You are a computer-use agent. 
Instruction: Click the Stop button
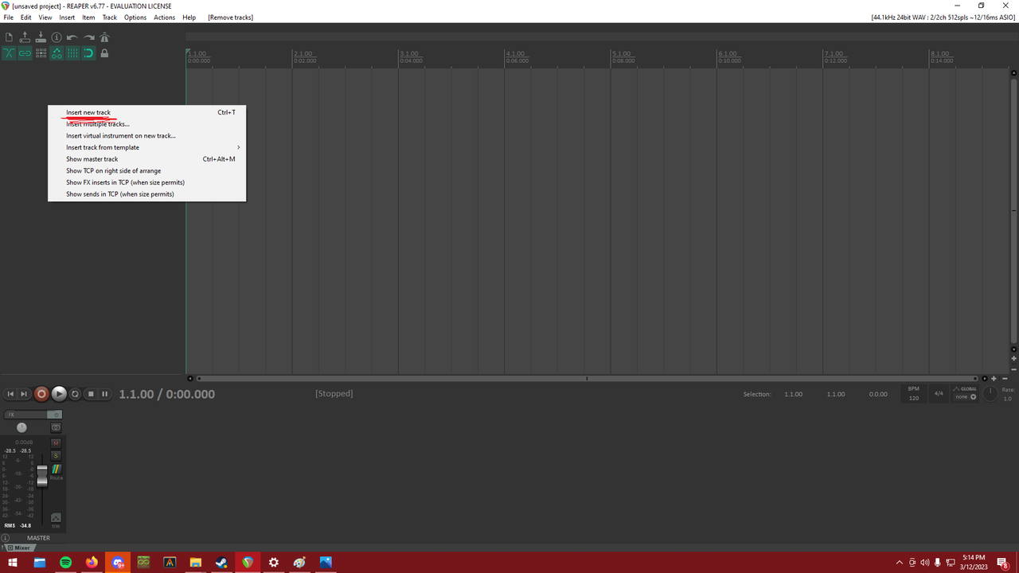point(91,394)
